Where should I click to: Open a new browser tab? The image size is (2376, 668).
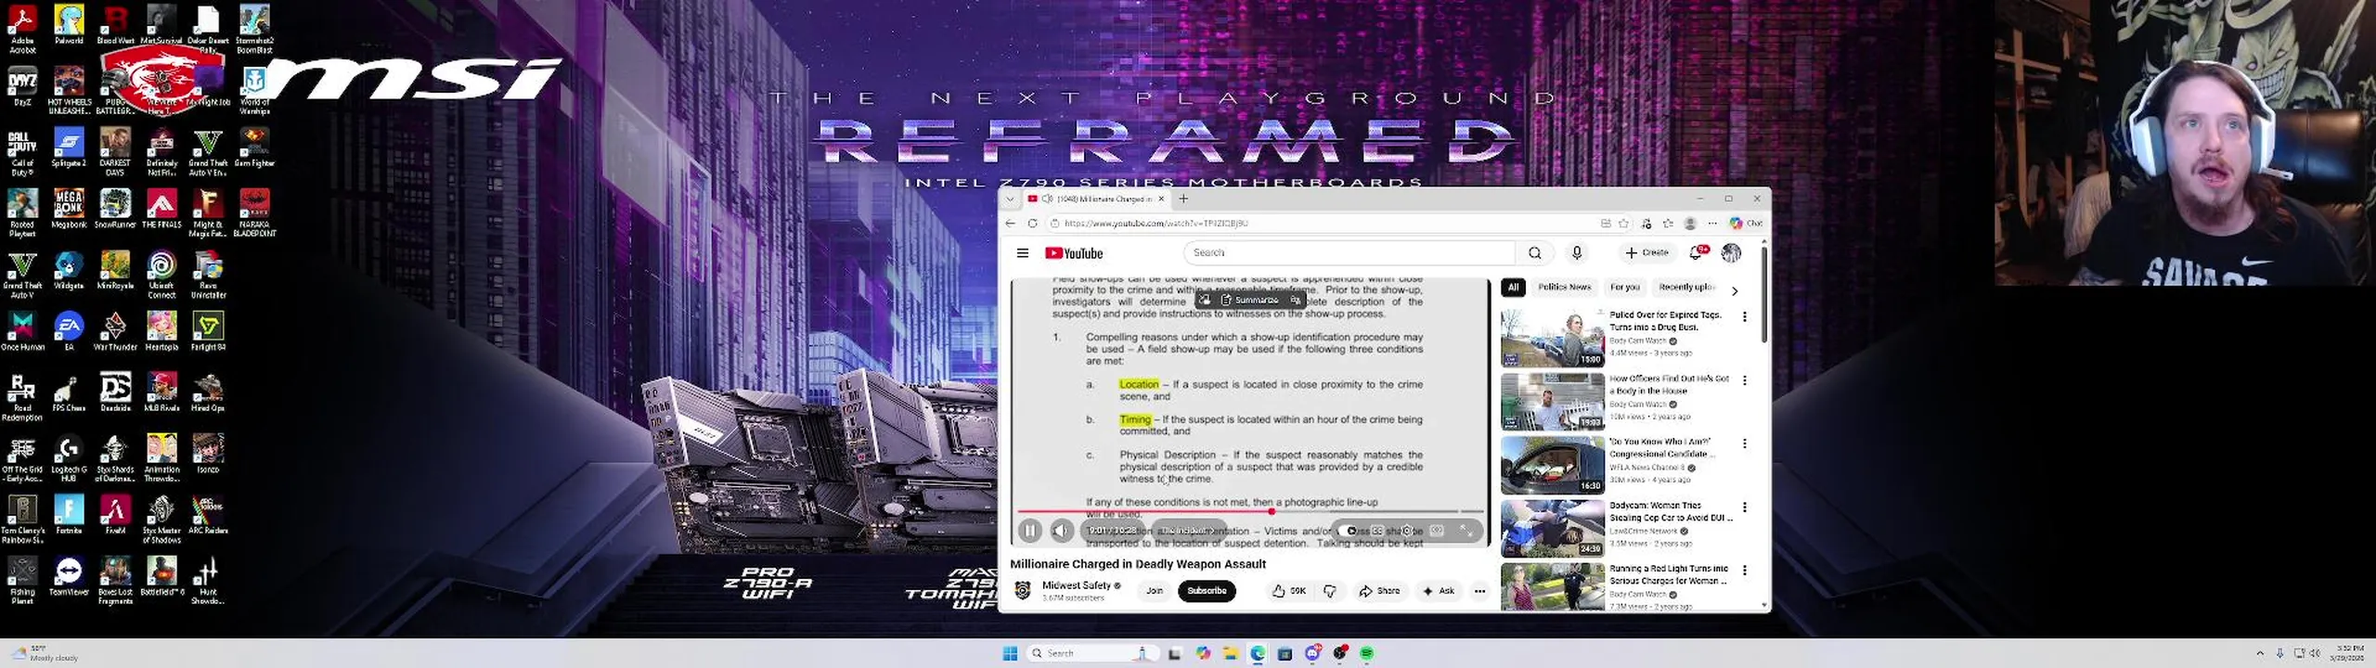coord(1183,199)
